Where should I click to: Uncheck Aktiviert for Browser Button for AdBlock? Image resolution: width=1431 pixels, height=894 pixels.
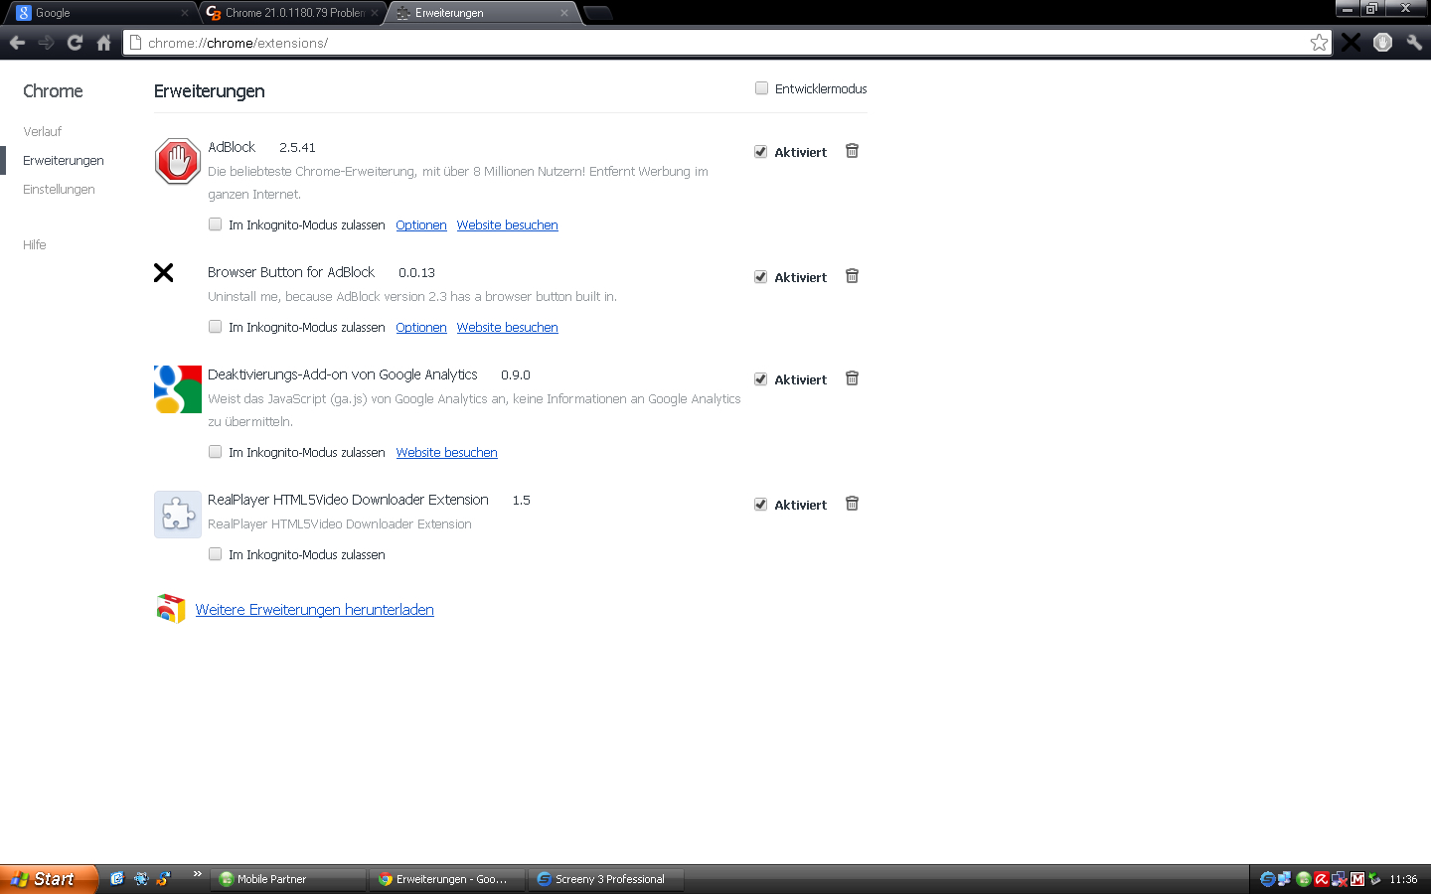pos(761,277)
